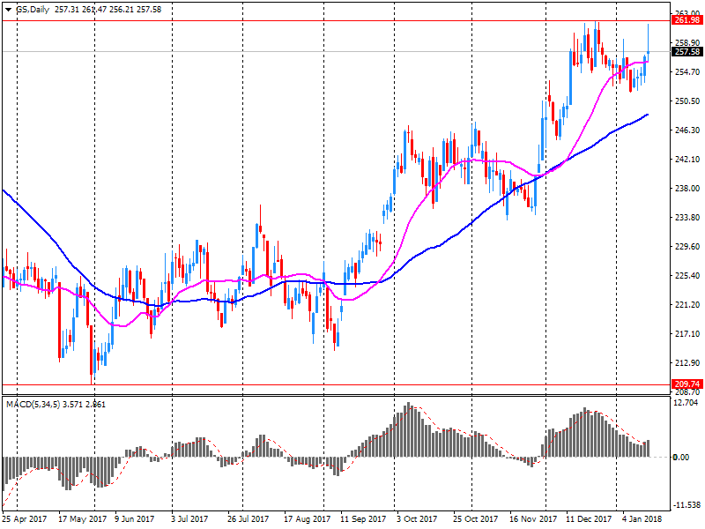The width and height of the screenshot is (705, 529).
Task: Click the 11 Dec 2017 date label
Action: coord(590,519)
